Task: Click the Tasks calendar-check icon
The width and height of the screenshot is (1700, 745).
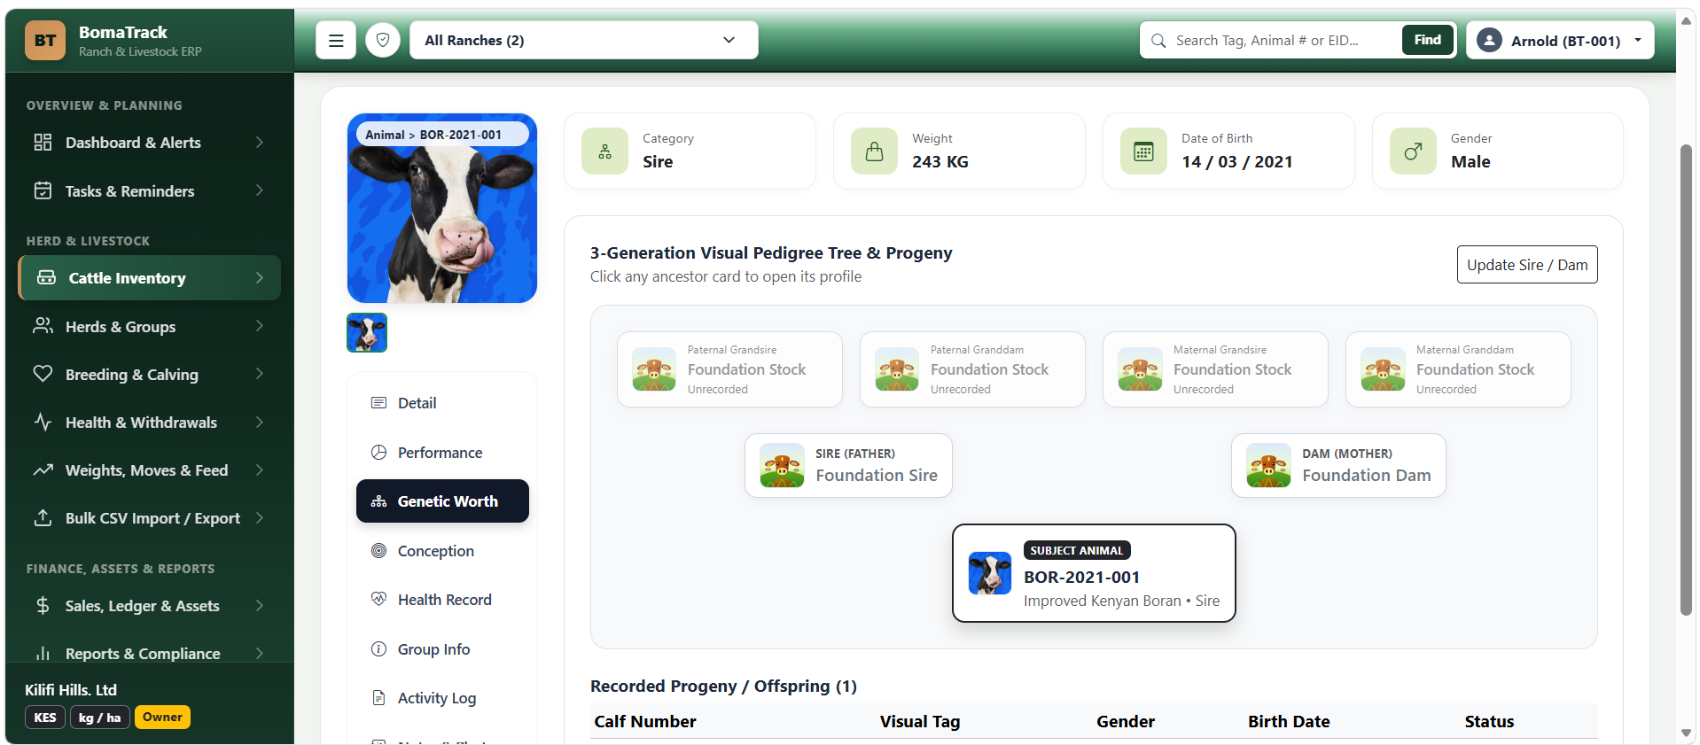Action: [x=43, y=190]
